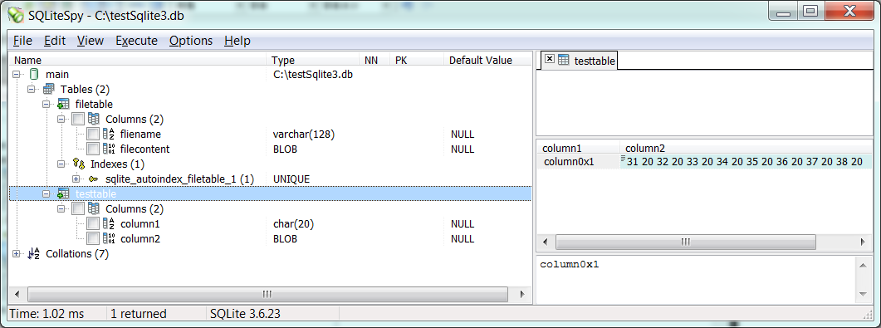The width and height of the screenshot is (881, 328).
Task: Click the schema tree horizontal scrollbar thumb
Action: (267, 294)
